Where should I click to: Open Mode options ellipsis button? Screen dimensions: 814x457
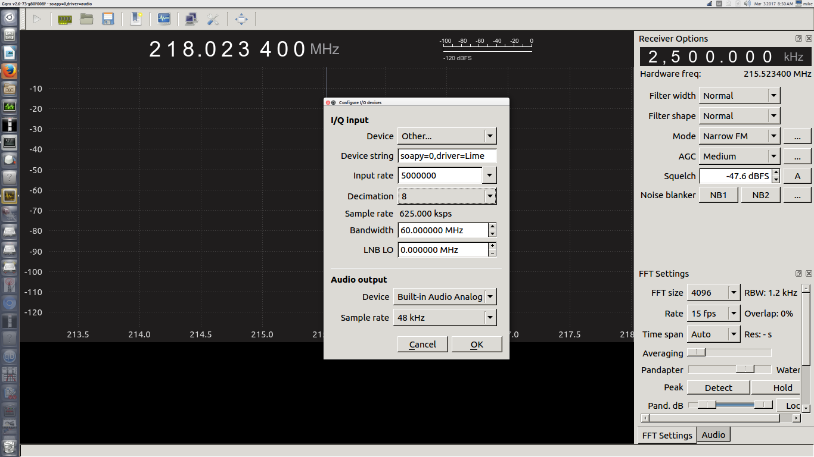(x=797, y=136)
